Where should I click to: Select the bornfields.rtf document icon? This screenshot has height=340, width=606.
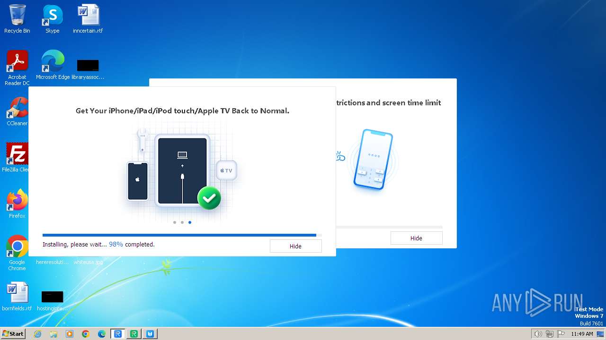coord(17,297)
